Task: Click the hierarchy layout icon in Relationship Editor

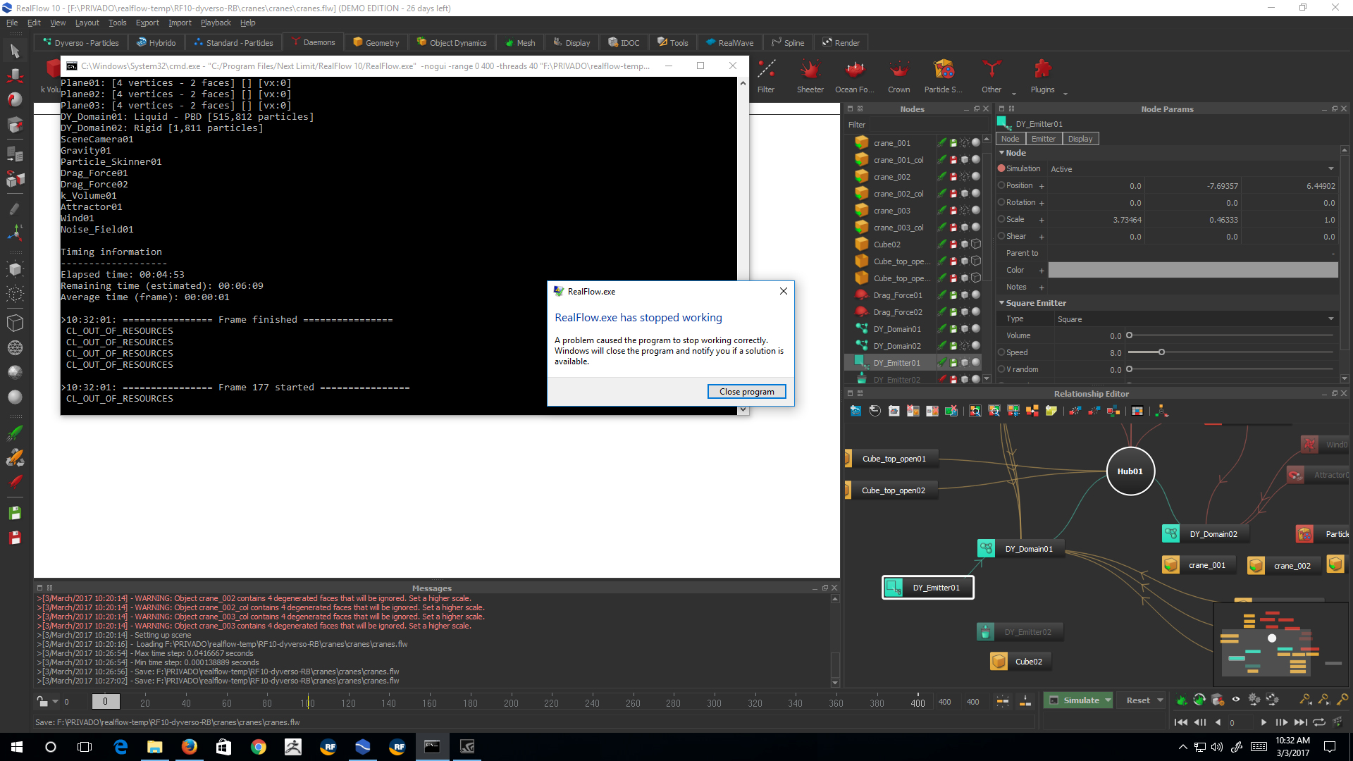Action: click(x=1161, y=411)
